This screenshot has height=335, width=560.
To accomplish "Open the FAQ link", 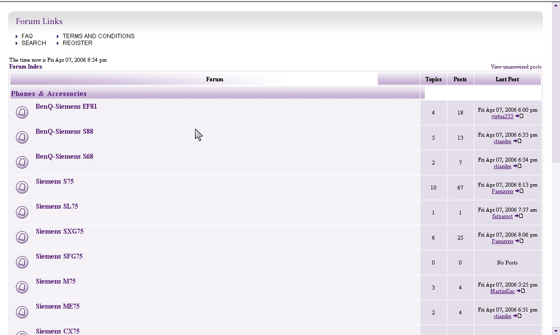I will coord(27,36).
